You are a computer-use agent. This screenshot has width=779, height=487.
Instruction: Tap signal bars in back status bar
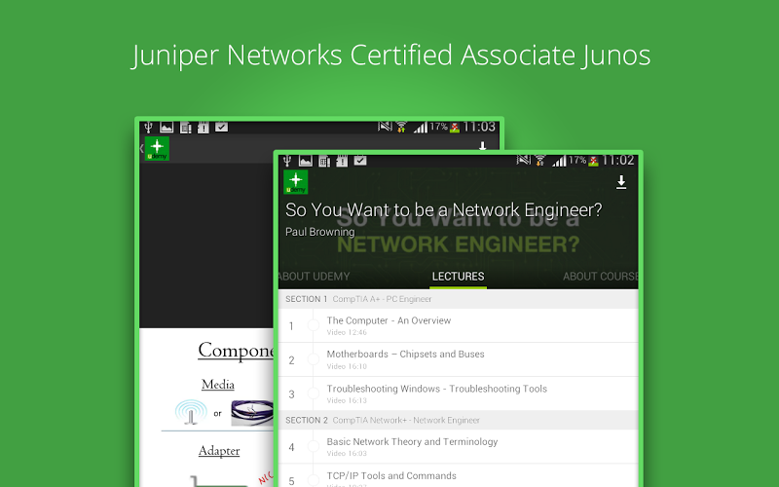click(421, 128)
